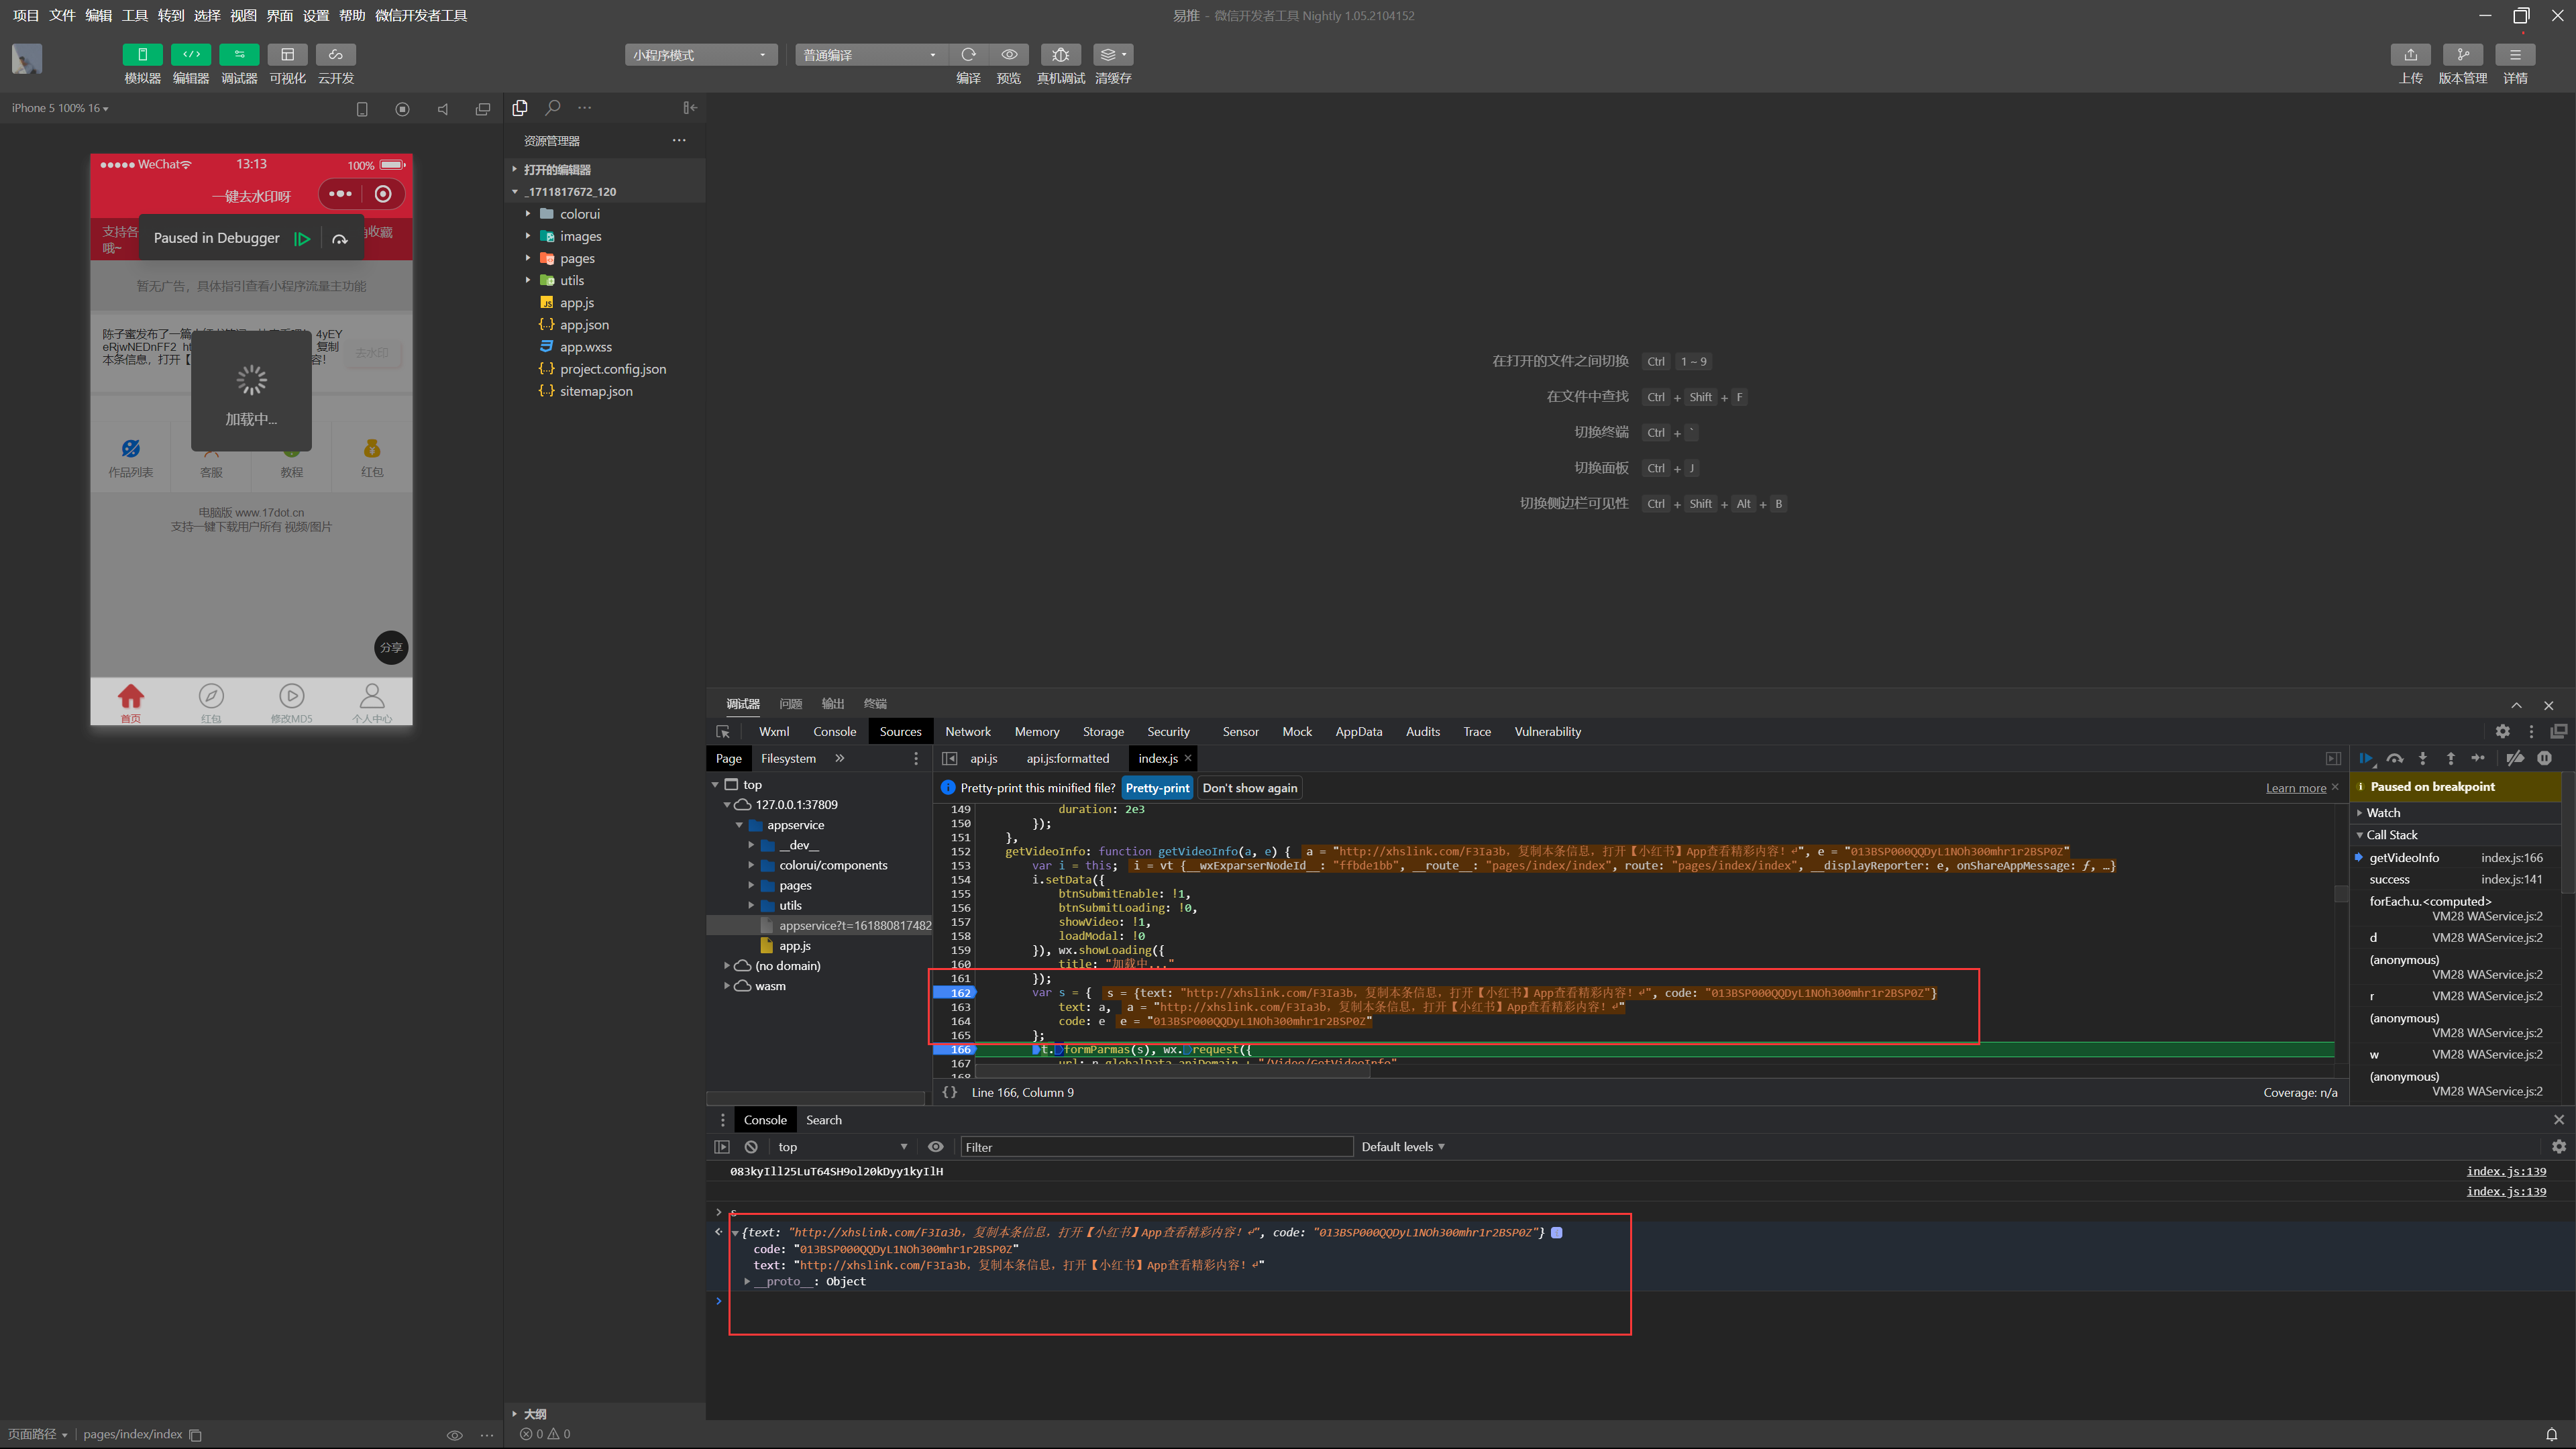Viewport: 2576px width, 1449px height.
Task: Switch to the AppData tab
Action: [1358, 731]
